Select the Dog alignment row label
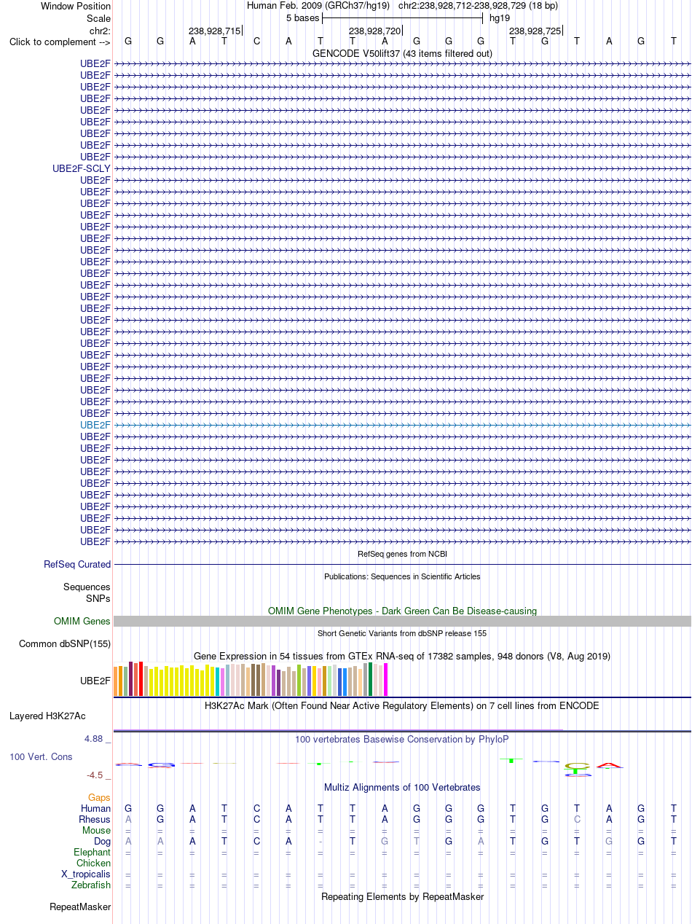The width and height of the screenshot is (692, 924). [x=101, y=841]
